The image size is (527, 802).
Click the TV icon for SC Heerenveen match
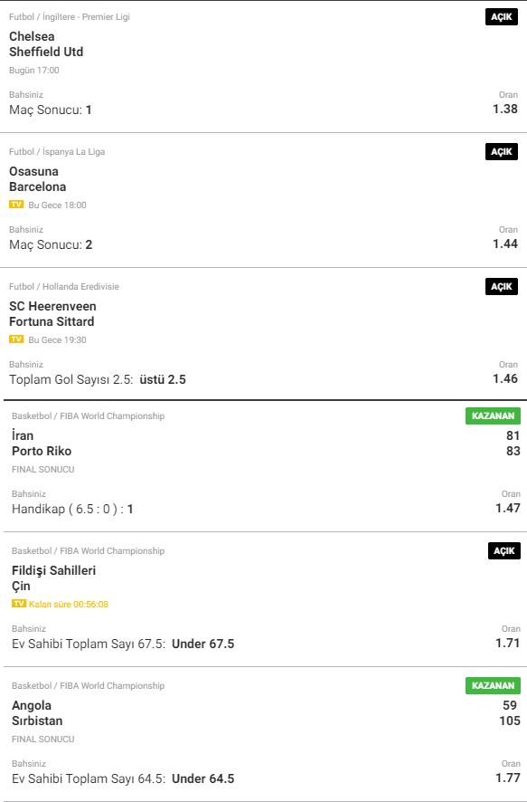(16, 339)
